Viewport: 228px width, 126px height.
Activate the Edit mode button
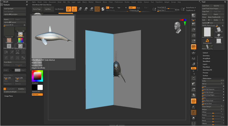click(68, 9)
